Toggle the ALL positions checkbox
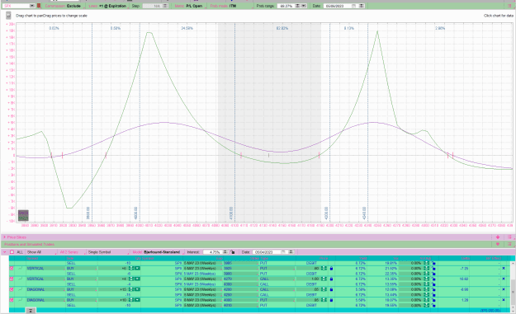 pos(12,252)
